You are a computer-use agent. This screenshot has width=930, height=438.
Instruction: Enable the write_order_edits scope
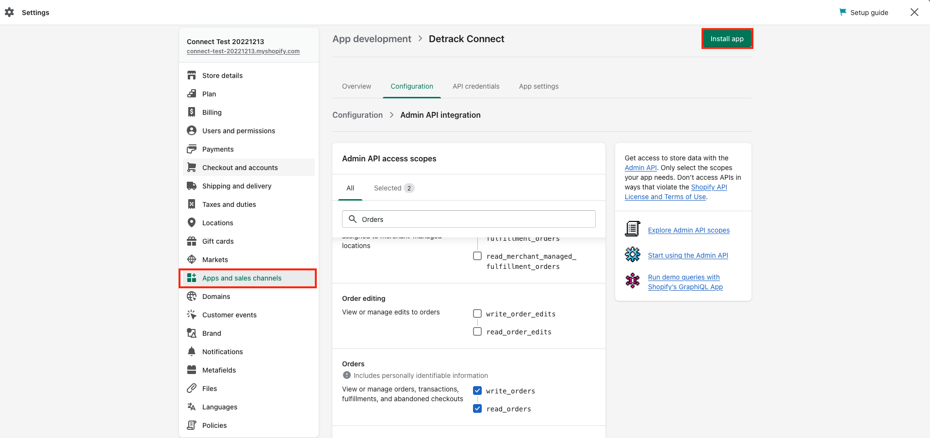coord(477,313)
